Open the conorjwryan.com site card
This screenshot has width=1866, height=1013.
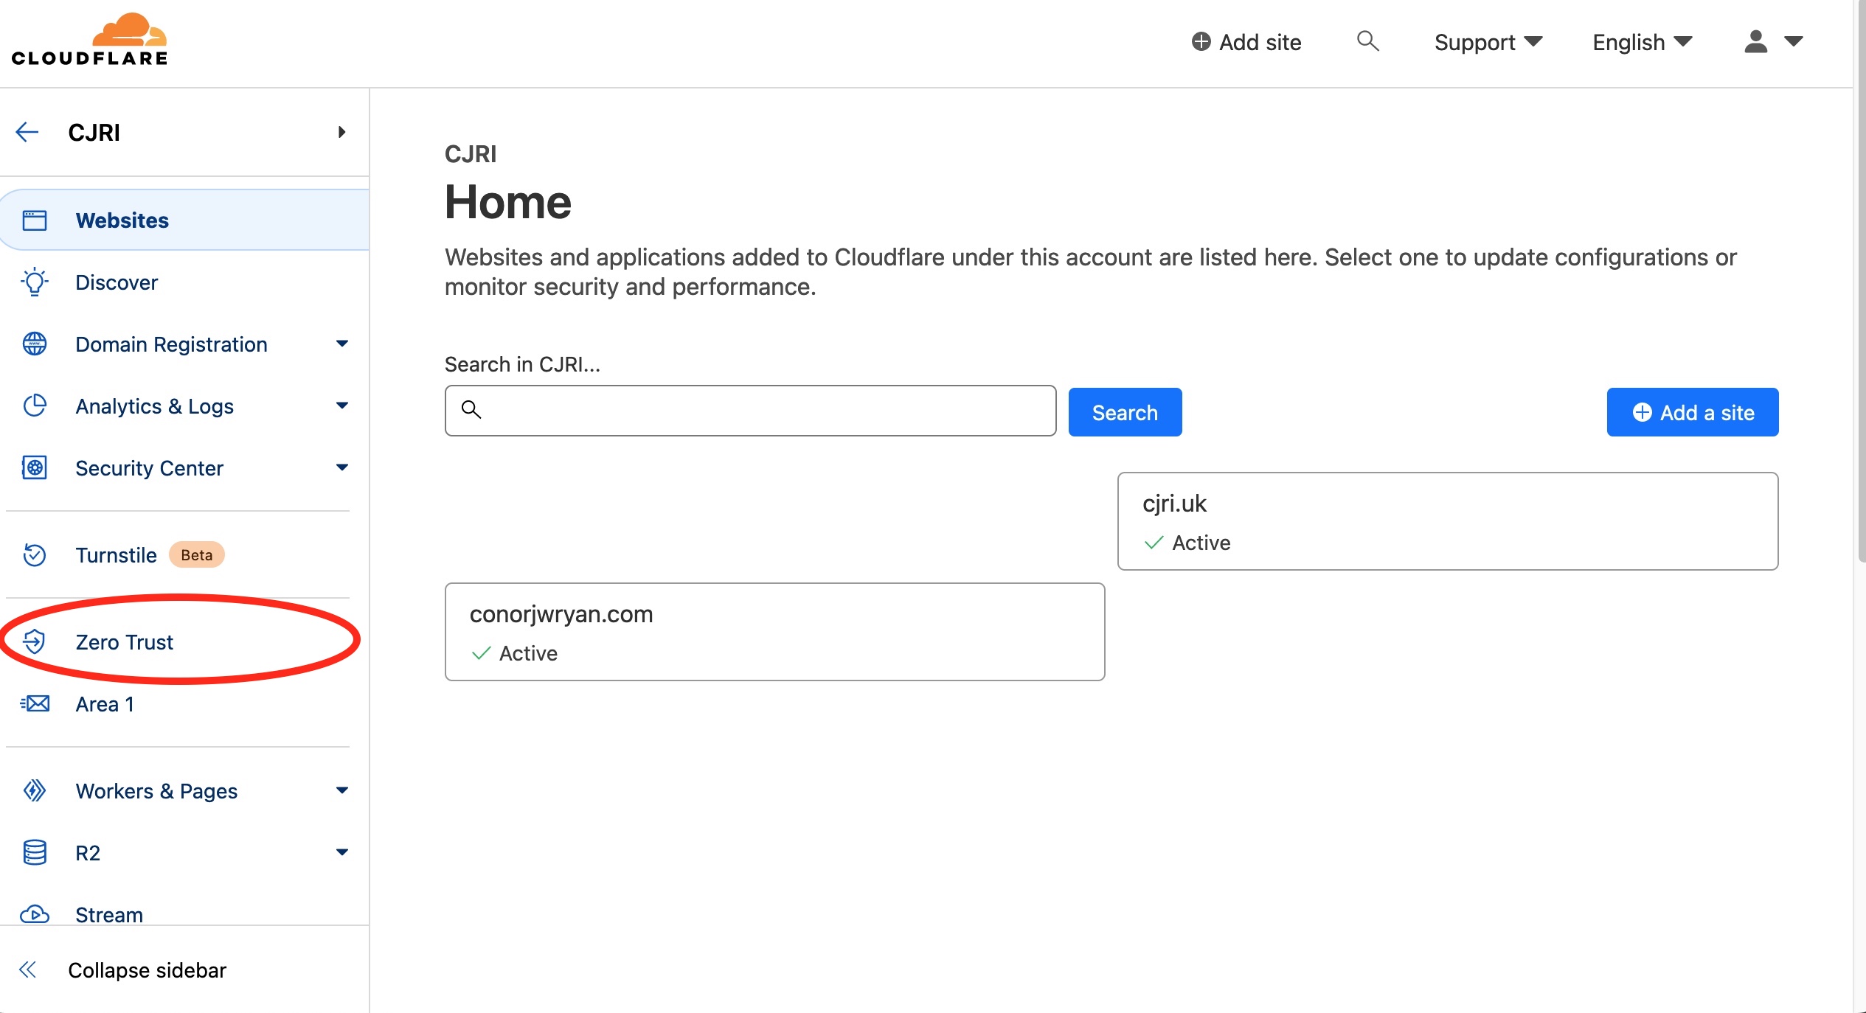pos(774,632)
